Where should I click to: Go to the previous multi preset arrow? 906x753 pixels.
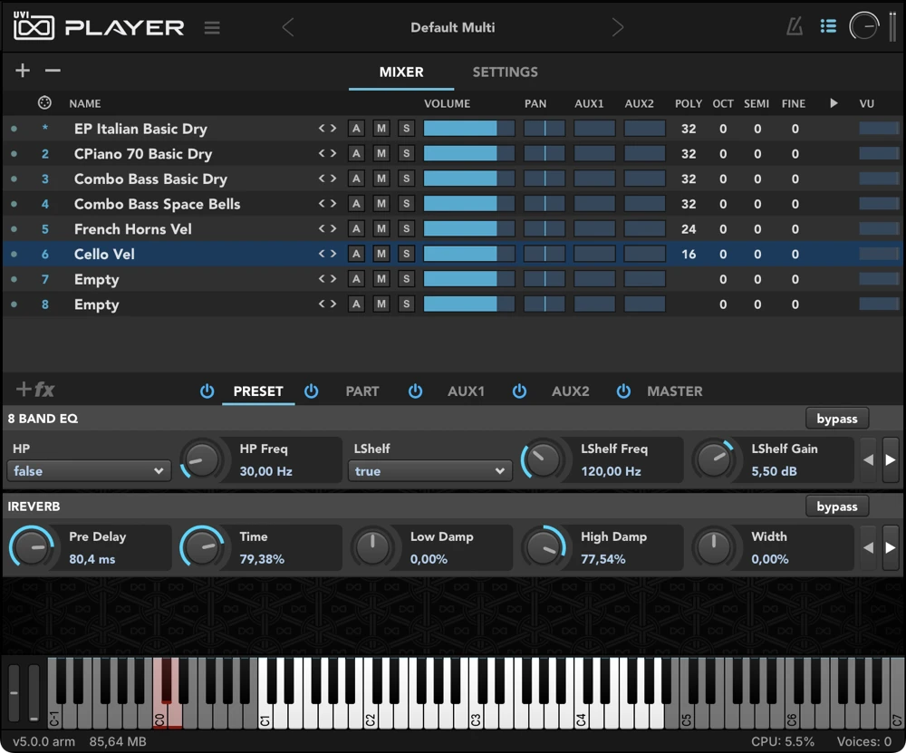tap(288, 27)
